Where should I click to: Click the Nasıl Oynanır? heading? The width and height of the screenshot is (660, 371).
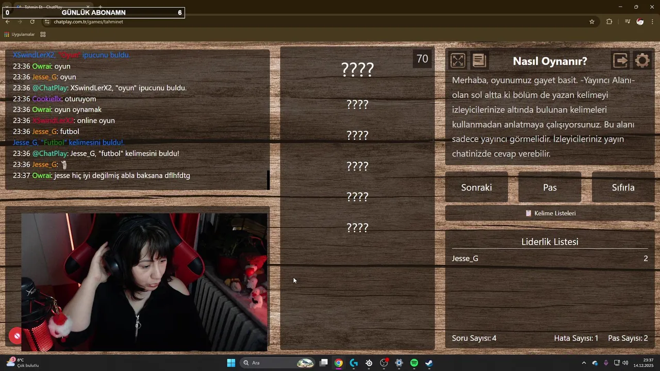pyautogui.click(x=550, y=61)
